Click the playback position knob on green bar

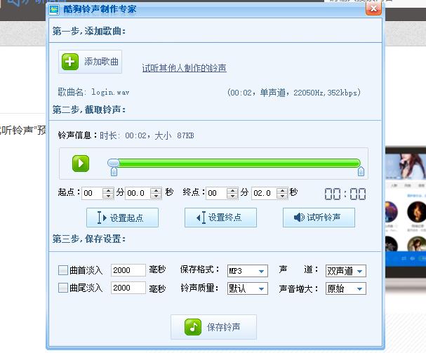point(114,163)
